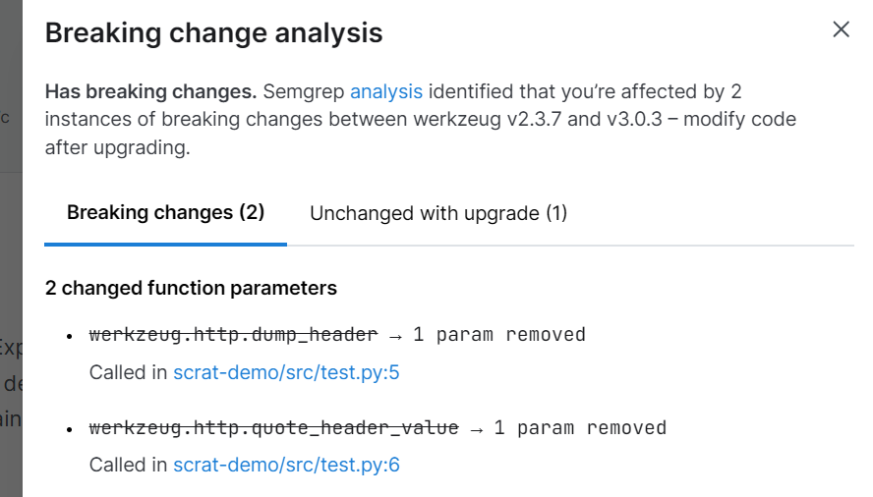Open scrat-demo/src/test.py:6 file link
Screen dimensions: 873x497
[x=286, y=465]
